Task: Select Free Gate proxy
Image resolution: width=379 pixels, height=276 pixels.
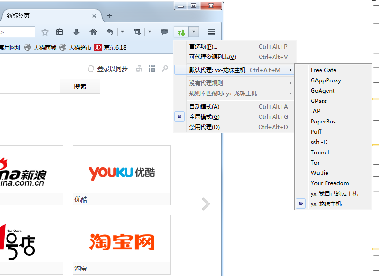Action: (333, 70)
